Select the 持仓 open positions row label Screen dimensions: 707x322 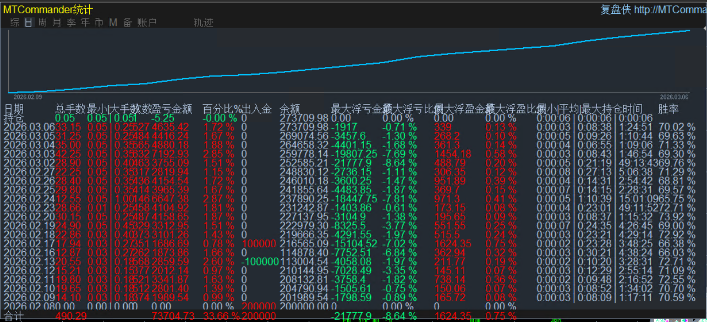(x=14, y=118)
